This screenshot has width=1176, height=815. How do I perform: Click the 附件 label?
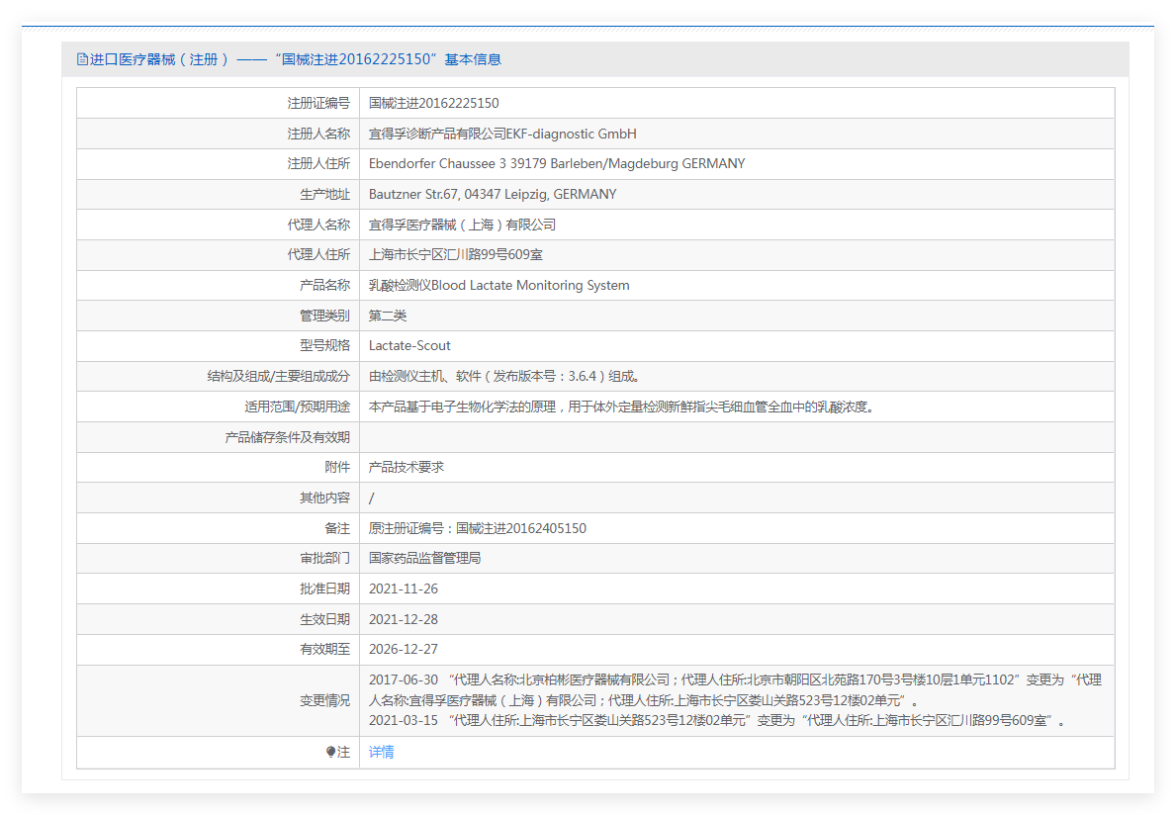tap(337, 467)
